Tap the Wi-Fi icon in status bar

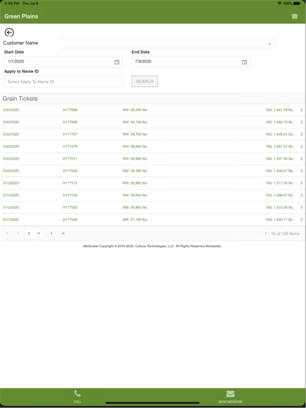[x=279, y=3]
